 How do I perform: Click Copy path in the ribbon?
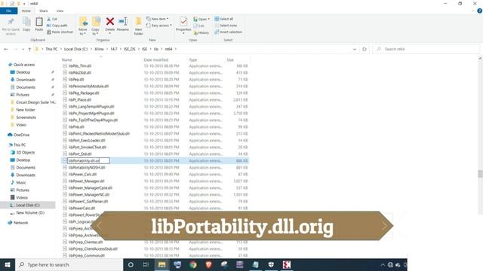point(57,26)
